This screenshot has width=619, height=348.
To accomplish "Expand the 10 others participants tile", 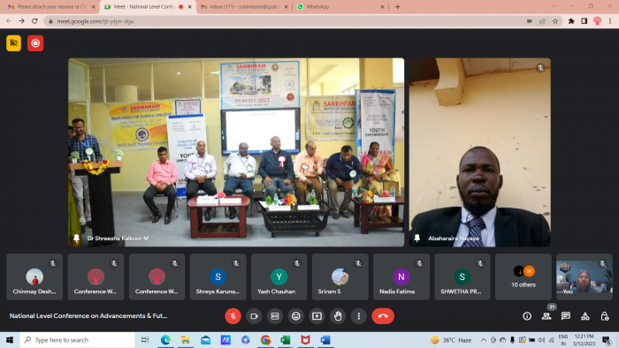I will pos(523,277).
